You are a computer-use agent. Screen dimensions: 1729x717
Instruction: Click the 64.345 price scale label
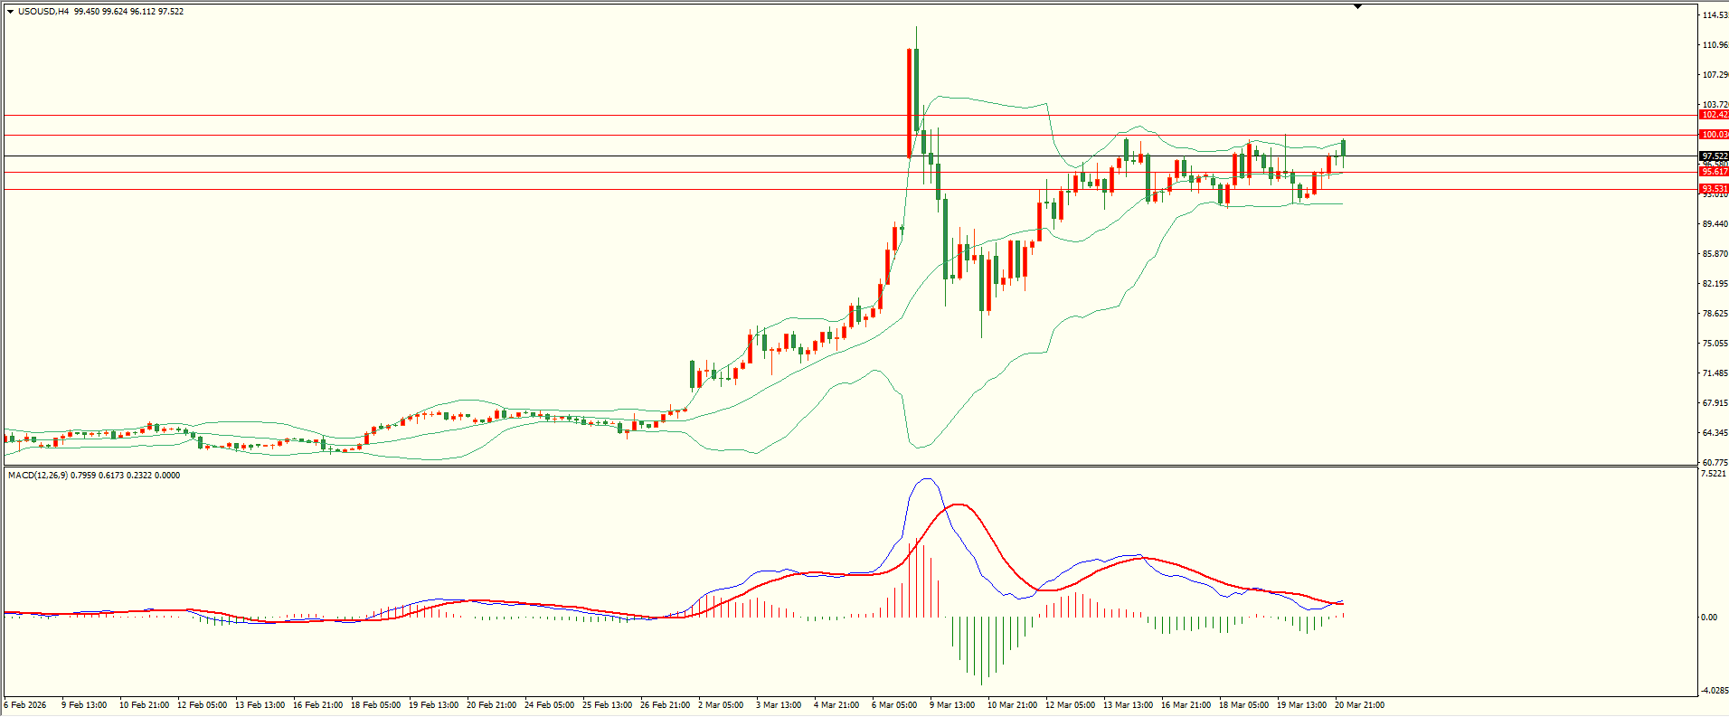pyautogui.click(x=1715, y=433)
